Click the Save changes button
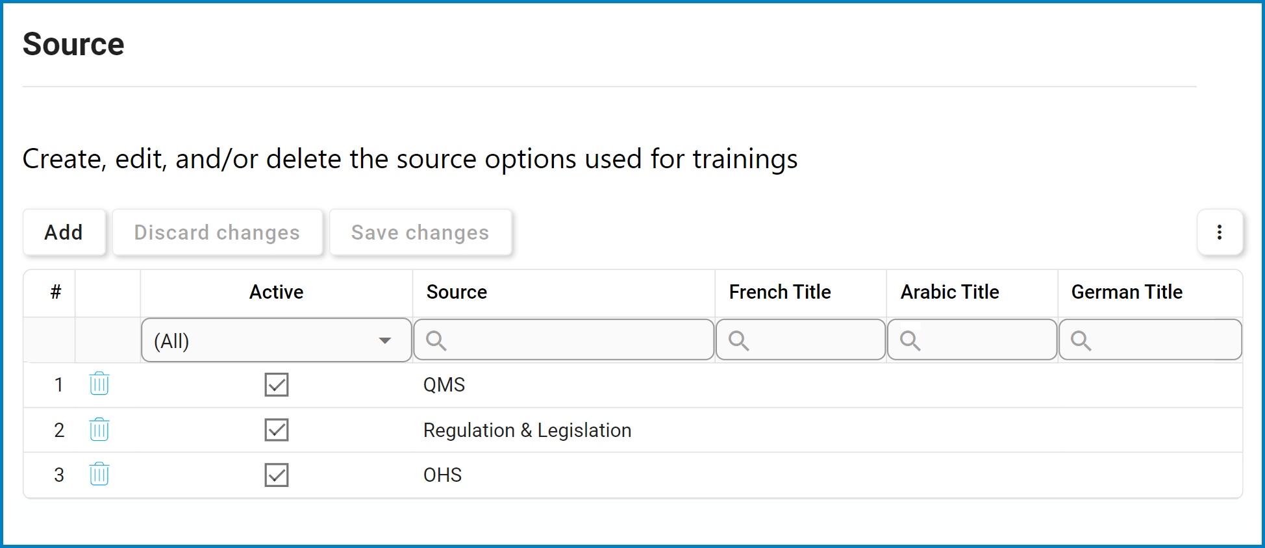 point(420,232)
